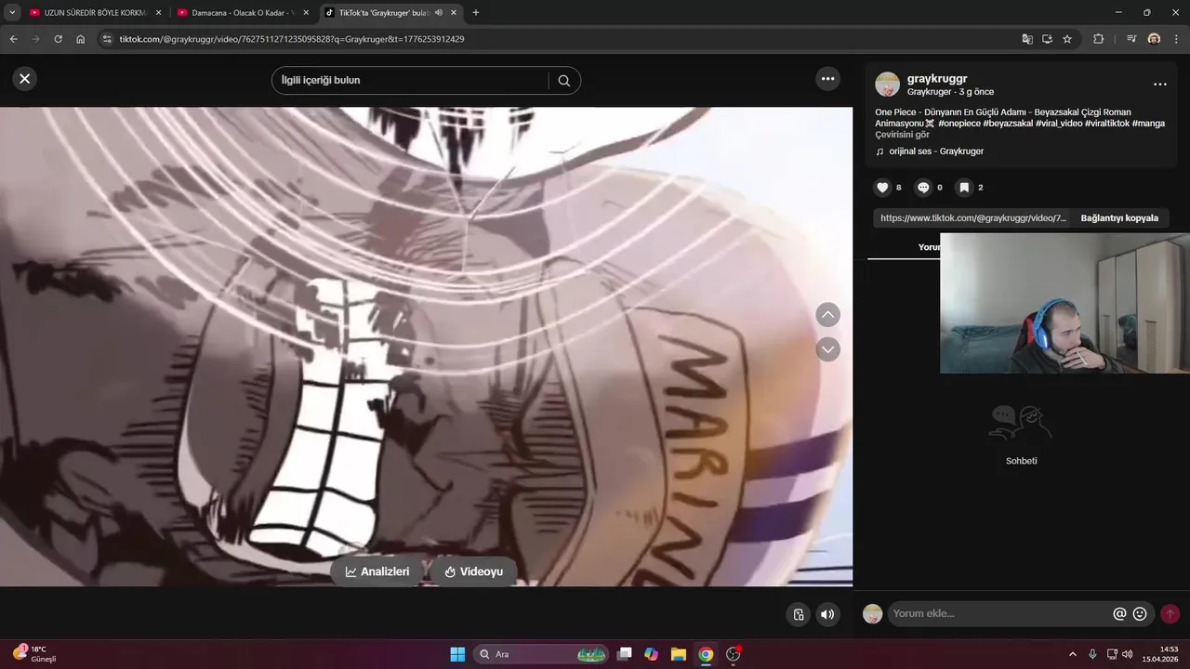Click 'Çevirisini gör' to see translation
Image resolution: width=1190 pixels, height=669 pixels.
click(x=902, y=135)
